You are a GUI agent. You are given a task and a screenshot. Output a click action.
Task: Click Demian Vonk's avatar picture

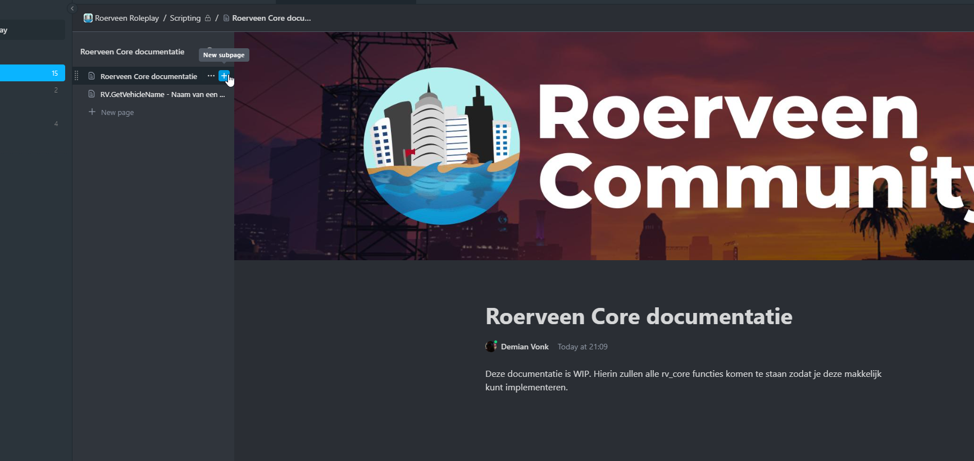[491, 347]
